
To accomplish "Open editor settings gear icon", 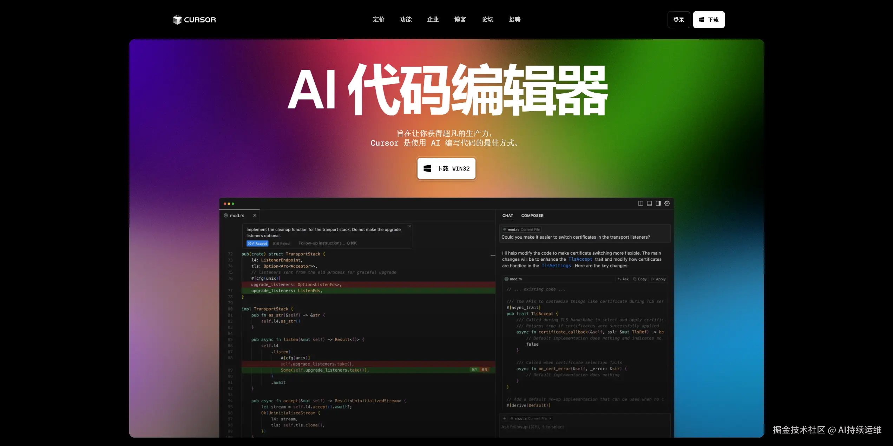I will click(667, 204).
